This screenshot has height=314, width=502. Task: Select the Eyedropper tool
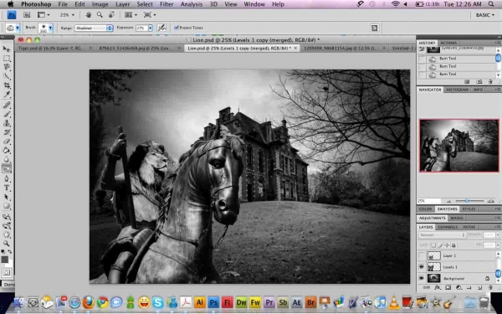pyautogui.click(x=7, y=94)
